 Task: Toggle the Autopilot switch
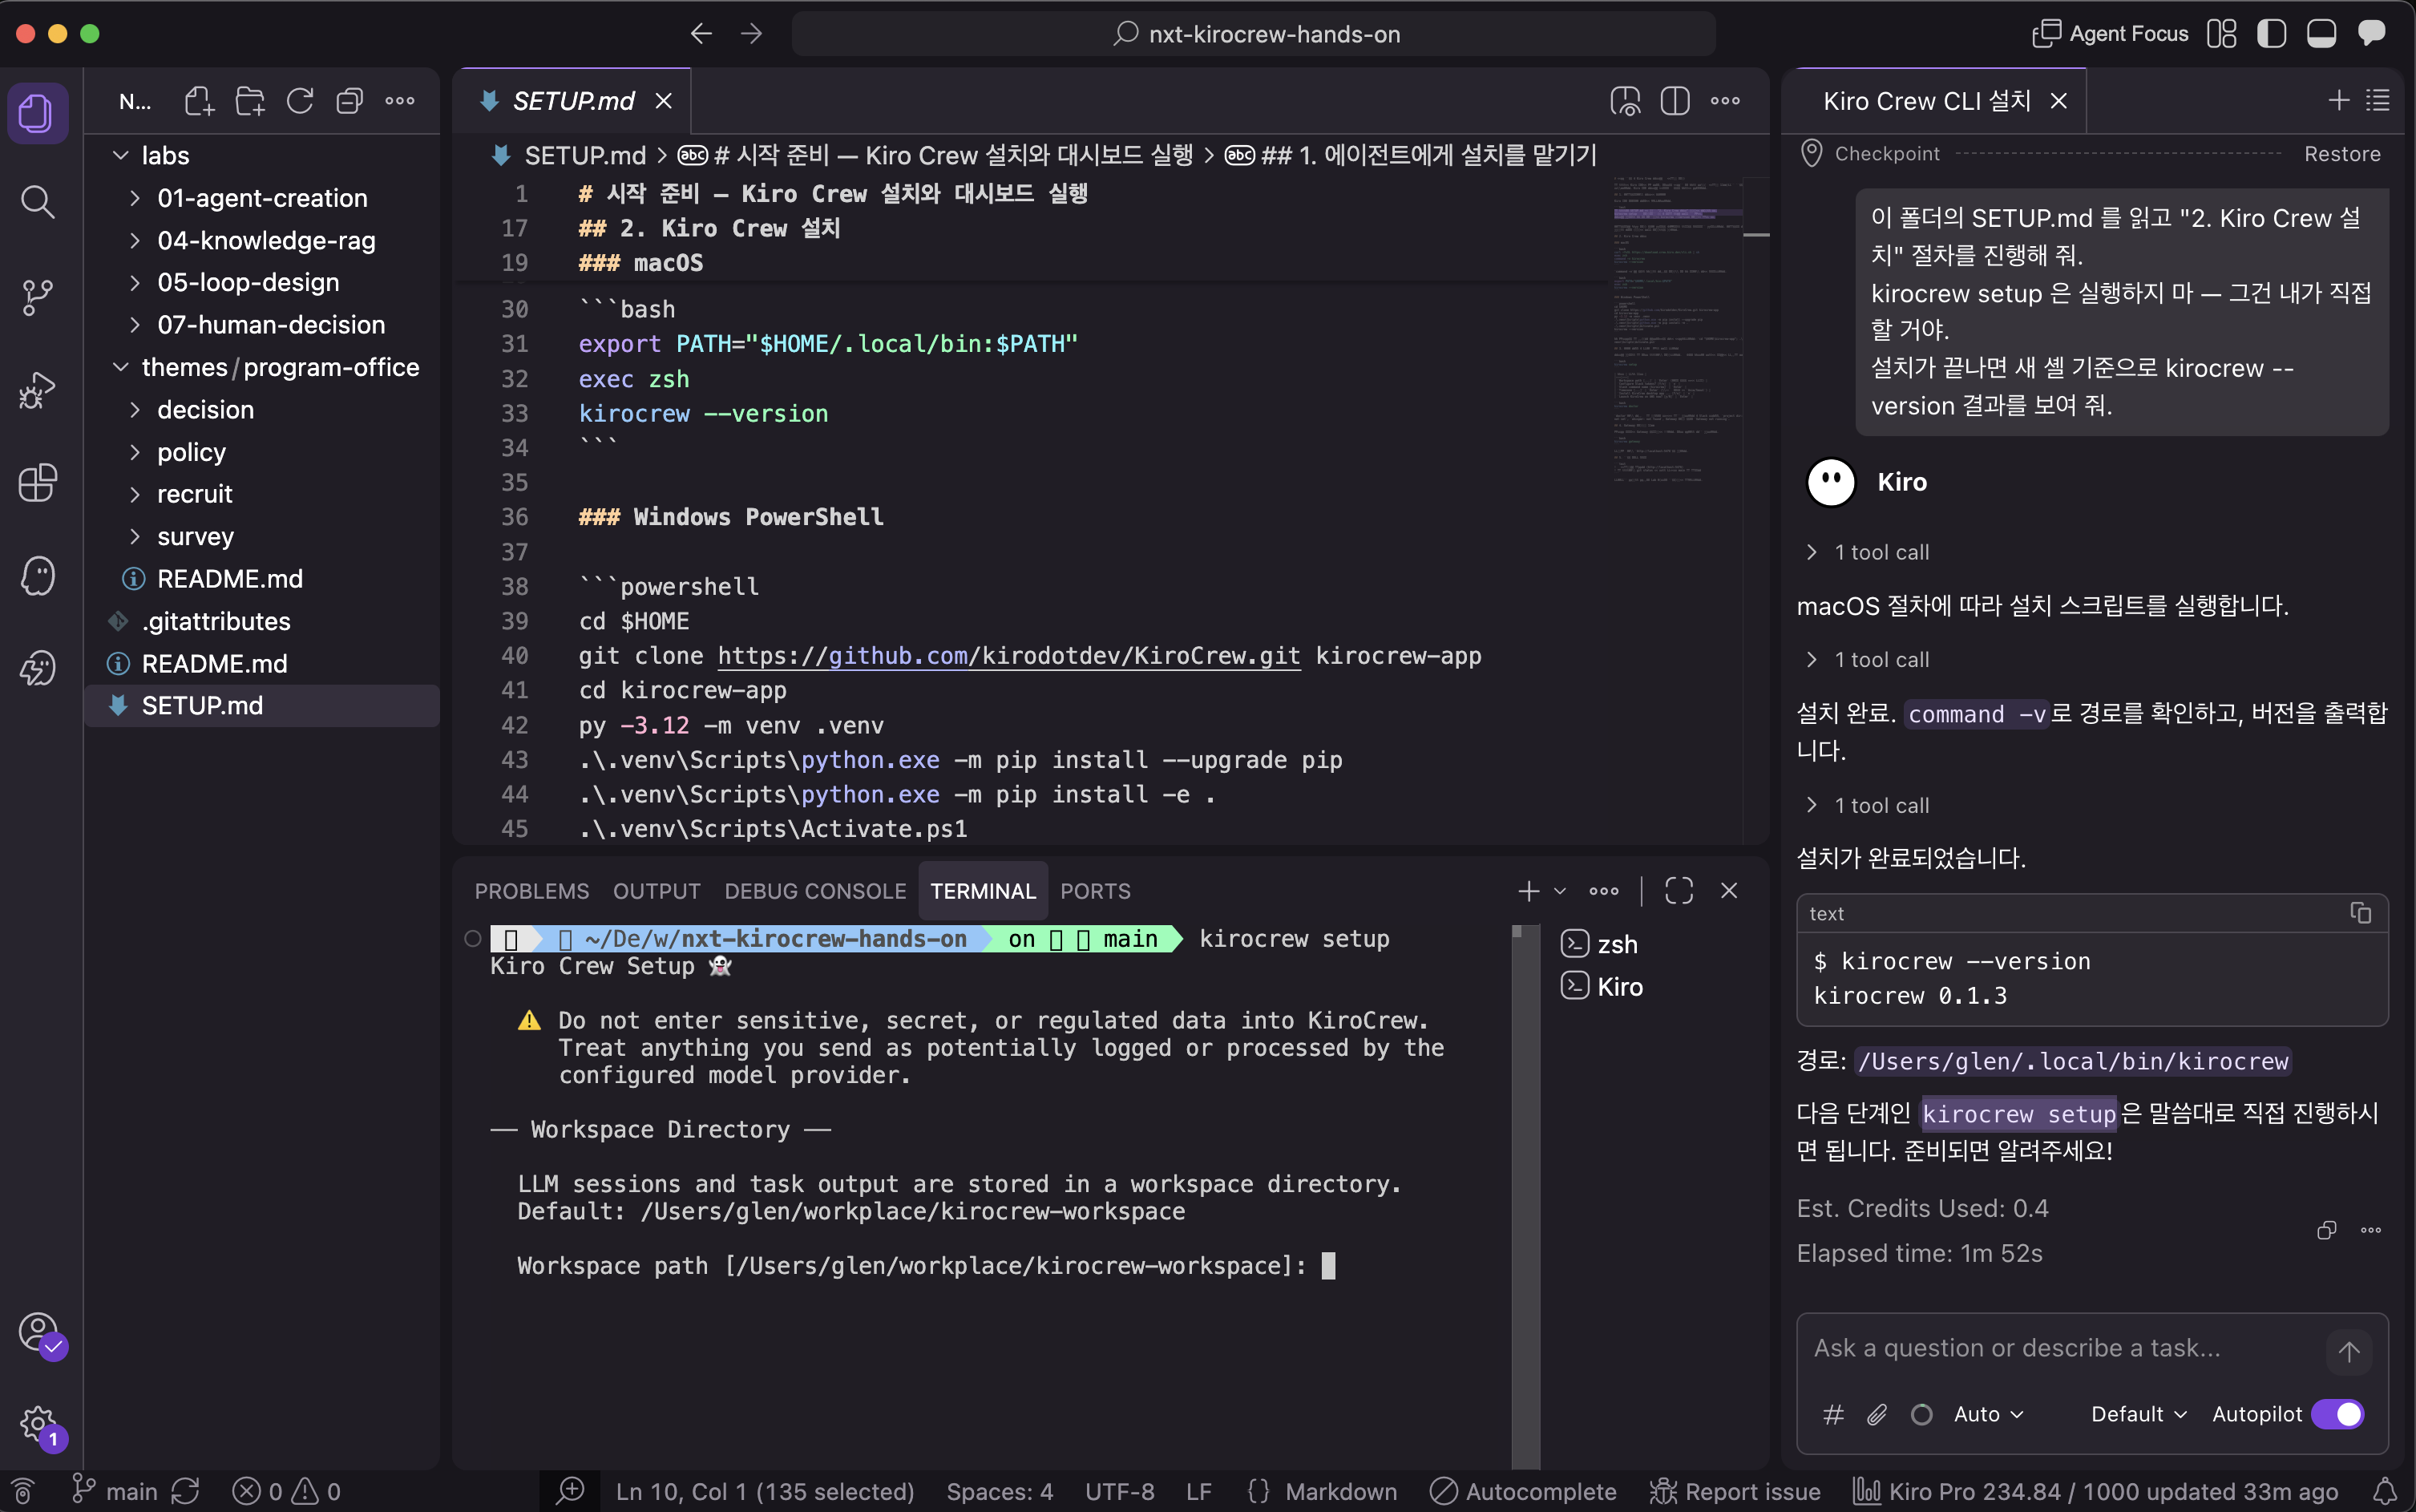click(x=2338, y=1414)
